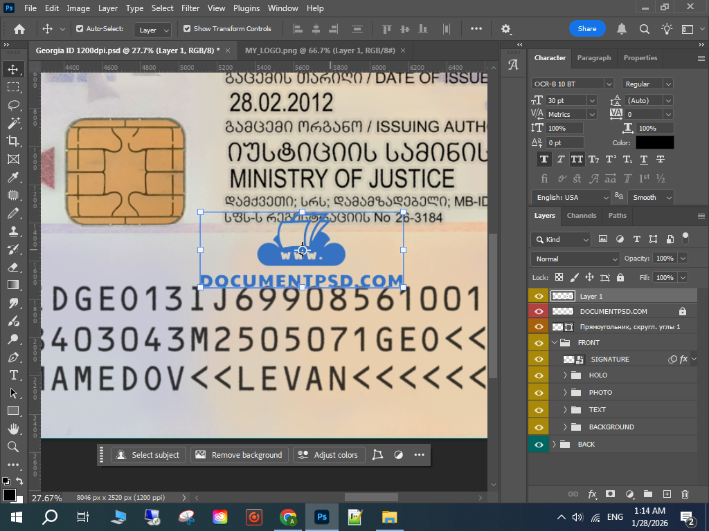This screenshot has height=531, width=709.
Task: Select the Hand tool
Action: coord(12,429)
